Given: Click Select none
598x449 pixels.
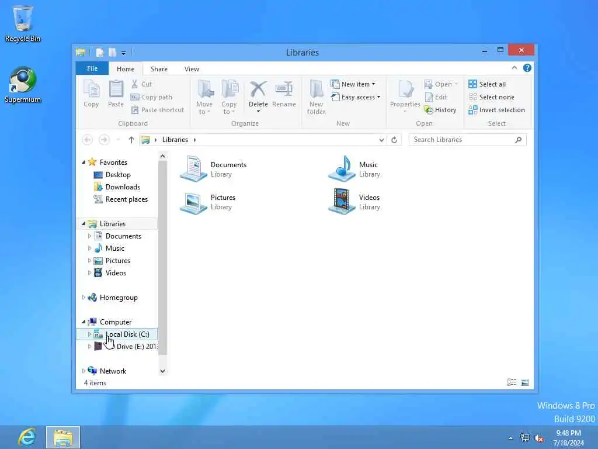Looking at the screenshot, I should (x=491, y=97).
